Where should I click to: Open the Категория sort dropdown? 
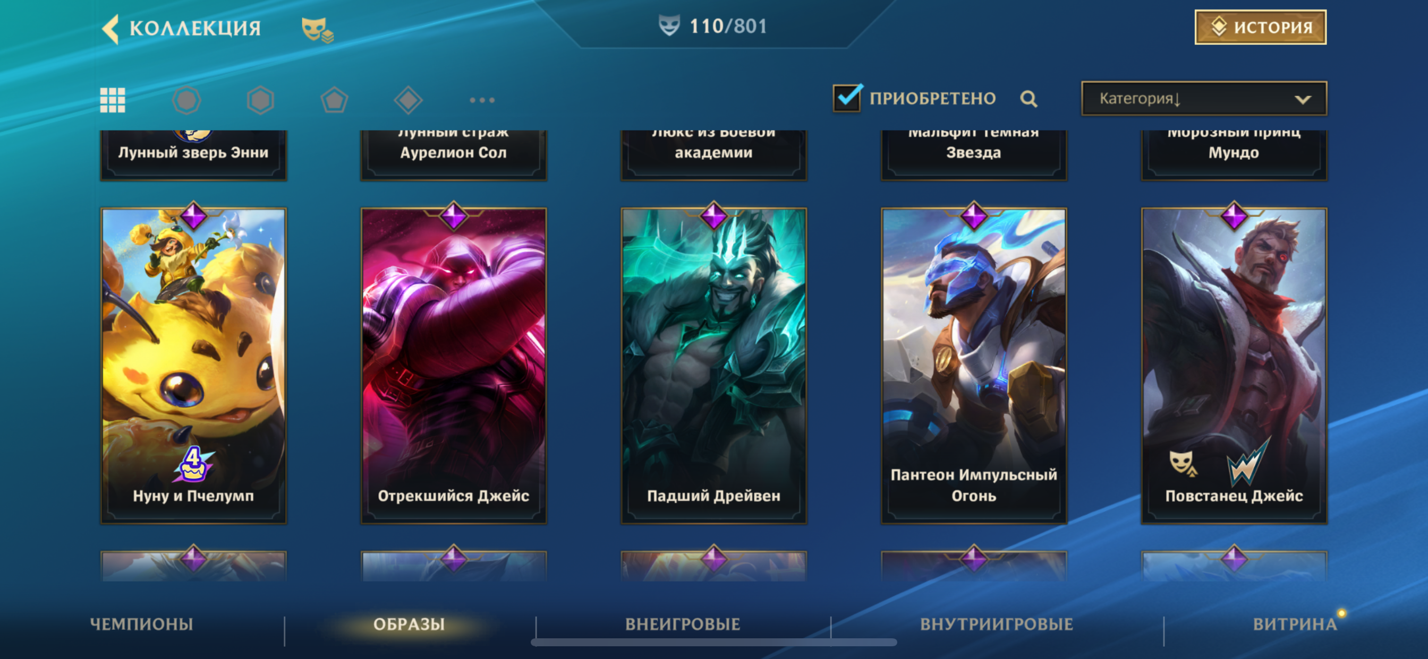pyautogui.click(x=1204, y=99)
